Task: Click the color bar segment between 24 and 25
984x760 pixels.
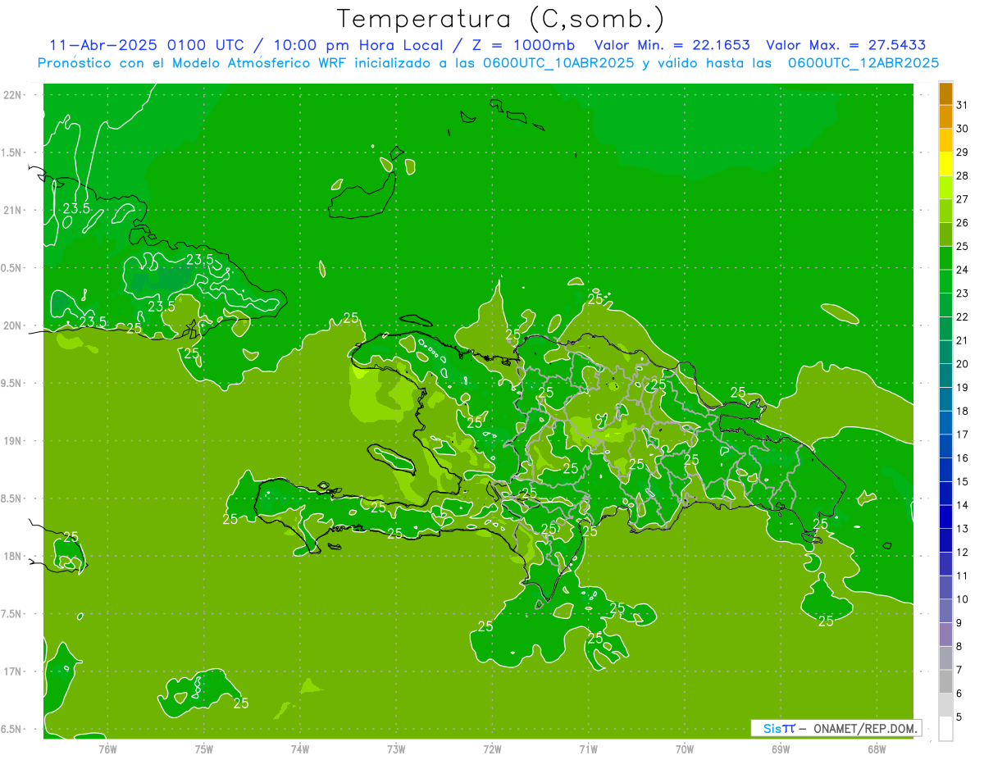Action: 945,259
